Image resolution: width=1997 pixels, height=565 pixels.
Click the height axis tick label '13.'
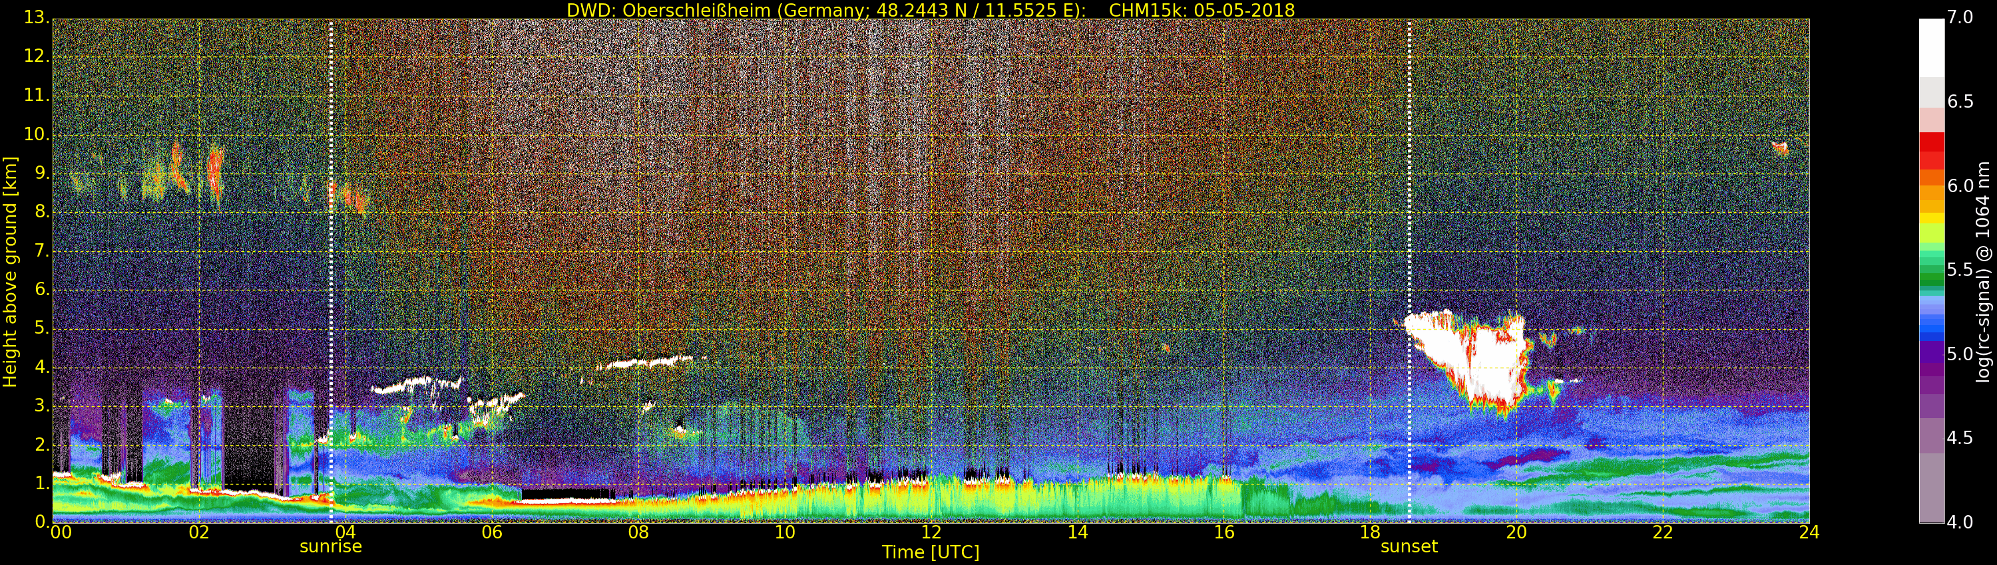tap(37, 18)
